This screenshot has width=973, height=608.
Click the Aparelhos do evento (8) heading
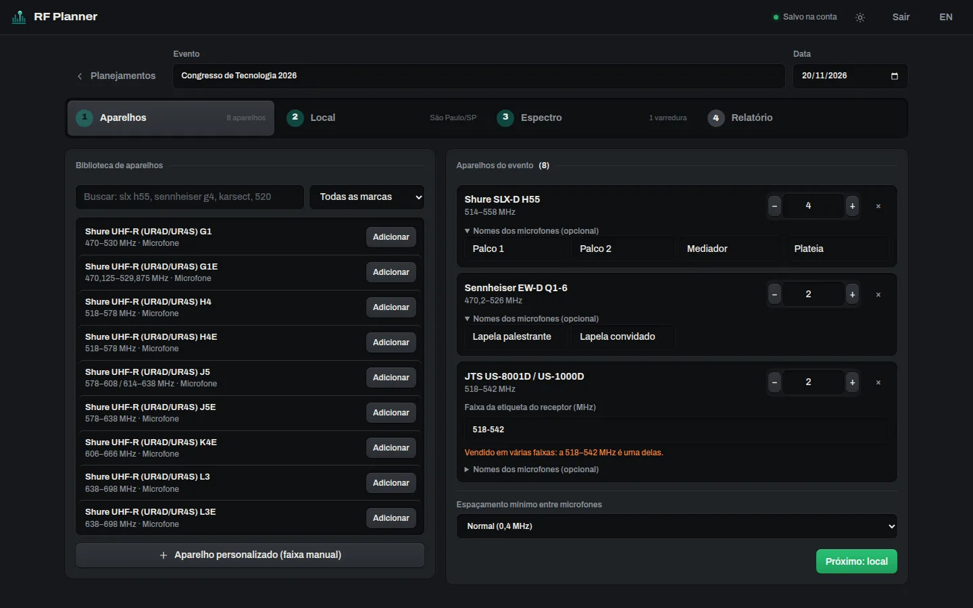(x=503, y=166)
